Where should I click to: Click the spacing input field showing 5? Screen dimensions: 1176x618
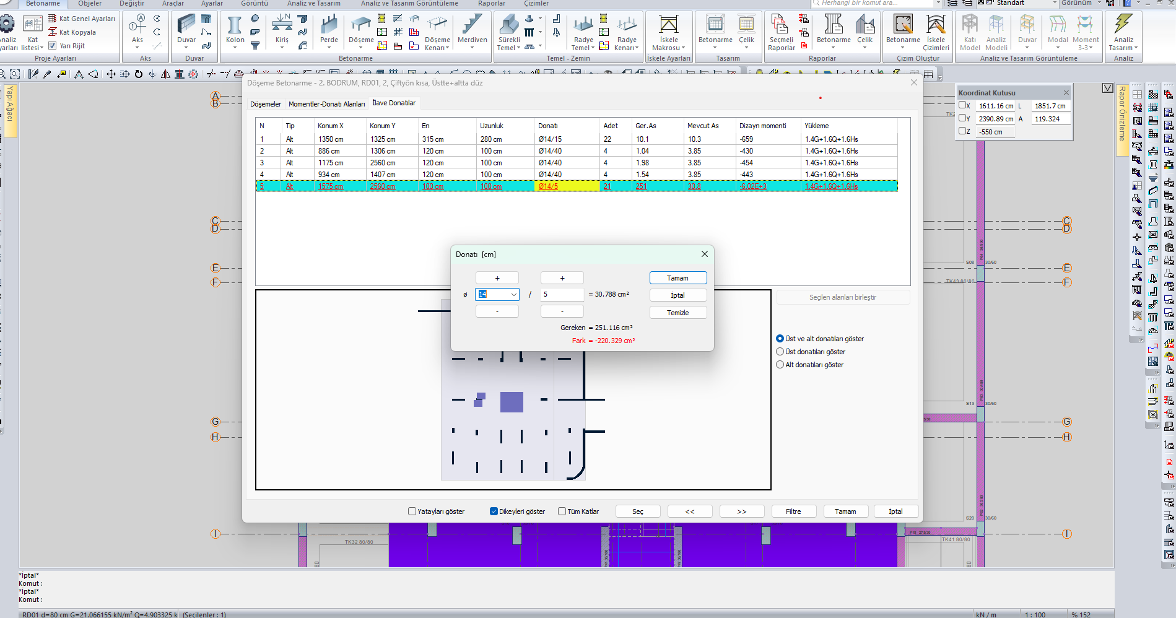tap(562, 295)
